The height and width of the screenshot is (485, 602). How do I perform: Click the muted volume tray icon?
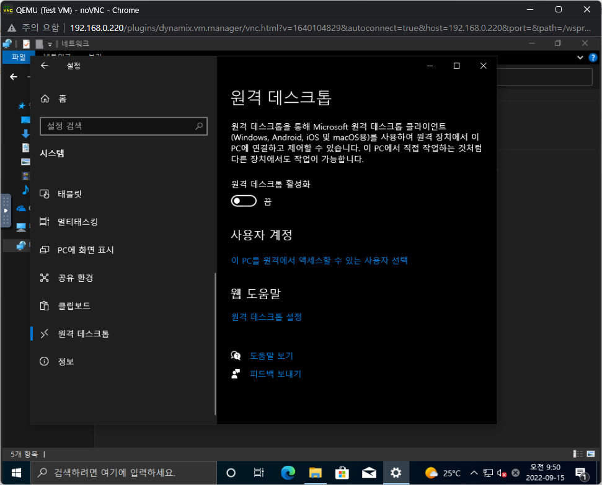[502, 473]
